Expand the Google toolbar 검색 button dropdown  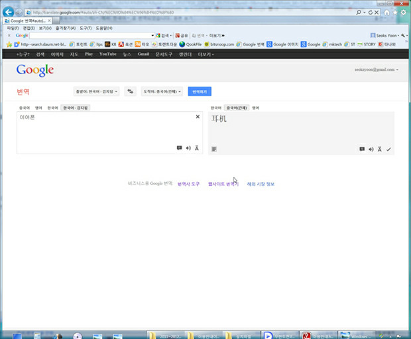[171, 35]
